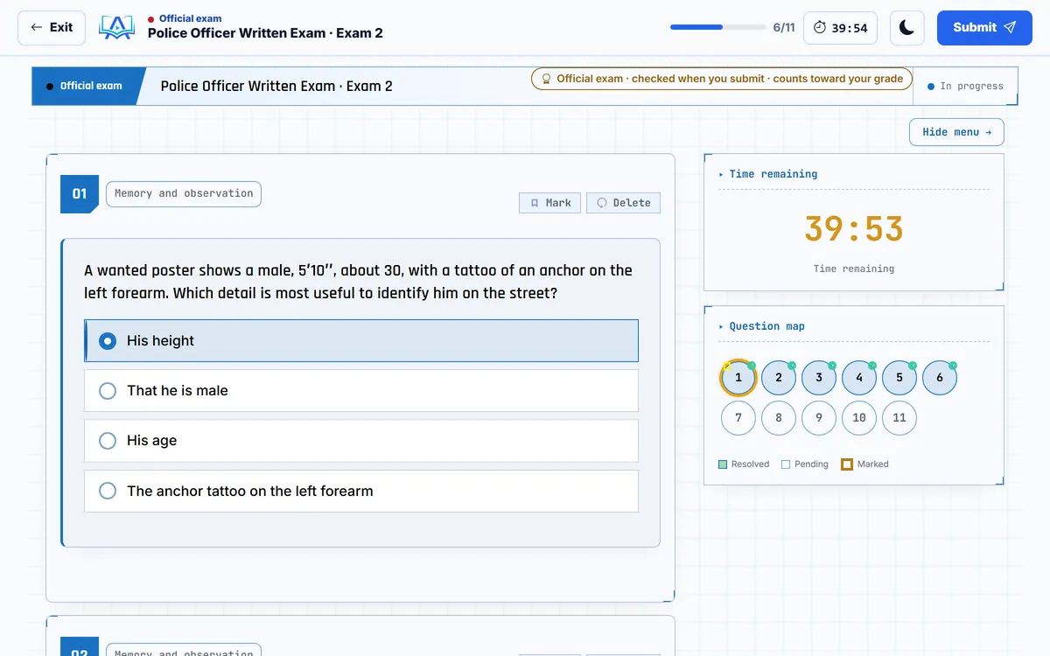Click the lightbulb icon in exam notice
Viewport: 1050px width, 656px height.
[x=546, y=79]
